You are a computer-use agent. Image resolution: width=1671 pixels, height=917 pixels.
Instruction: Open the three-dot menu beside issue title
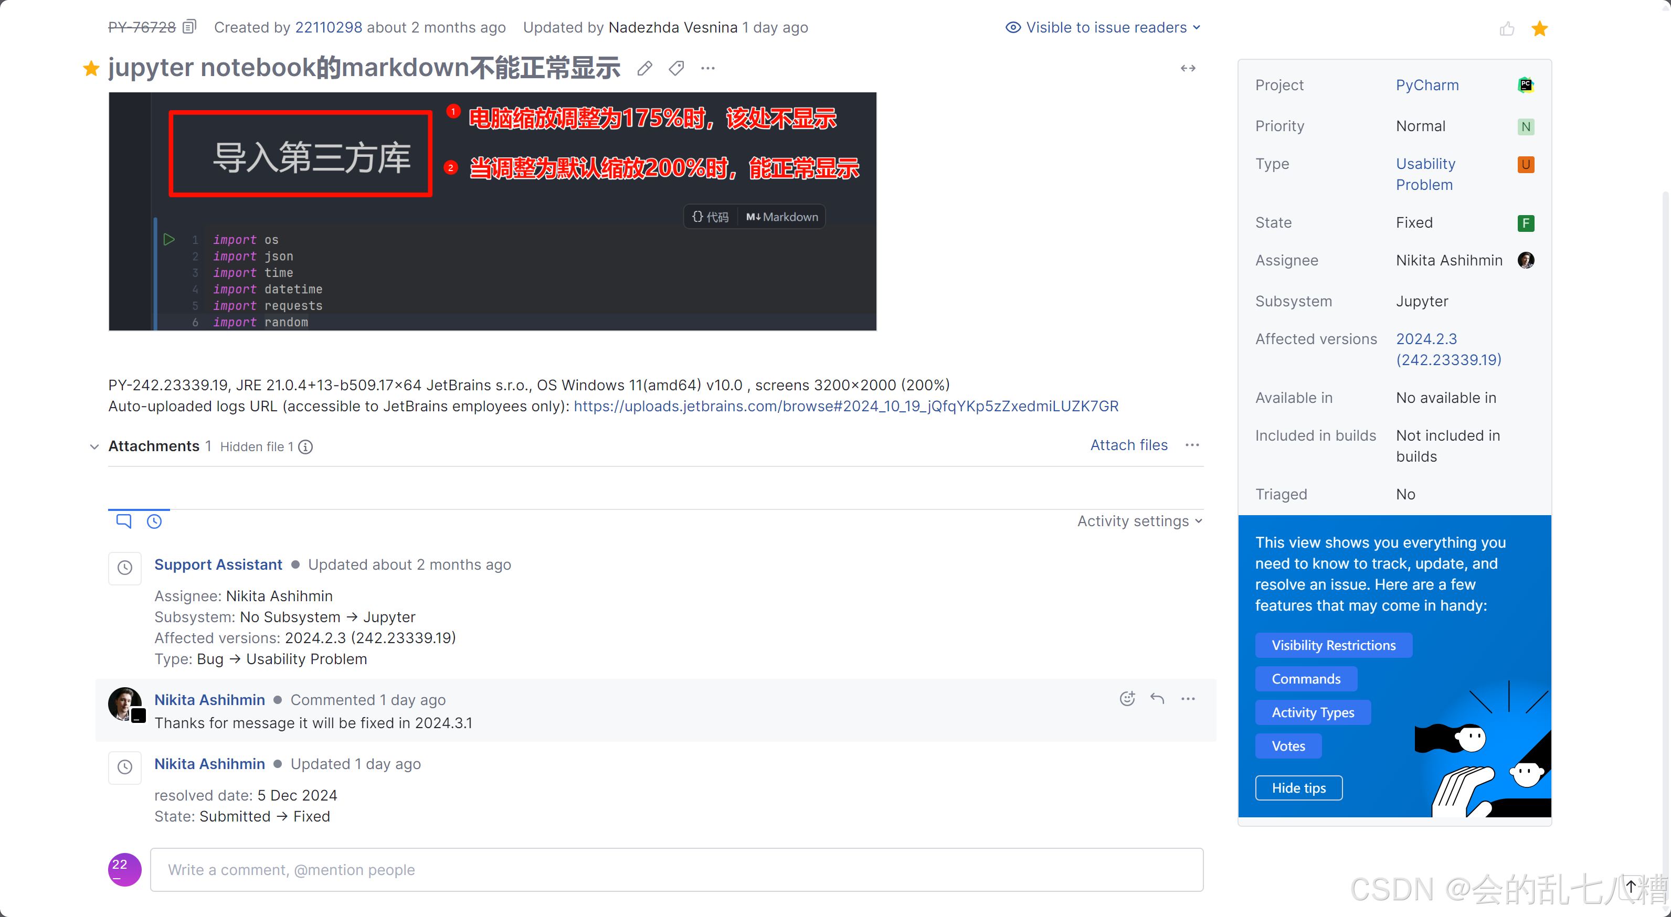click(x=708, y=68)
